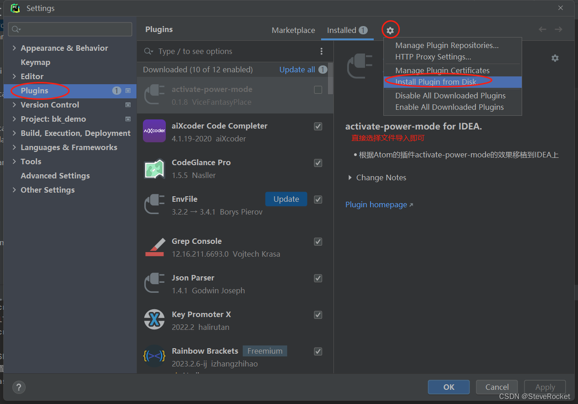The width and height of the screenshot is (578, 404).
Task: Select Advanced Settings in settings tree
Action: (55, 176)
